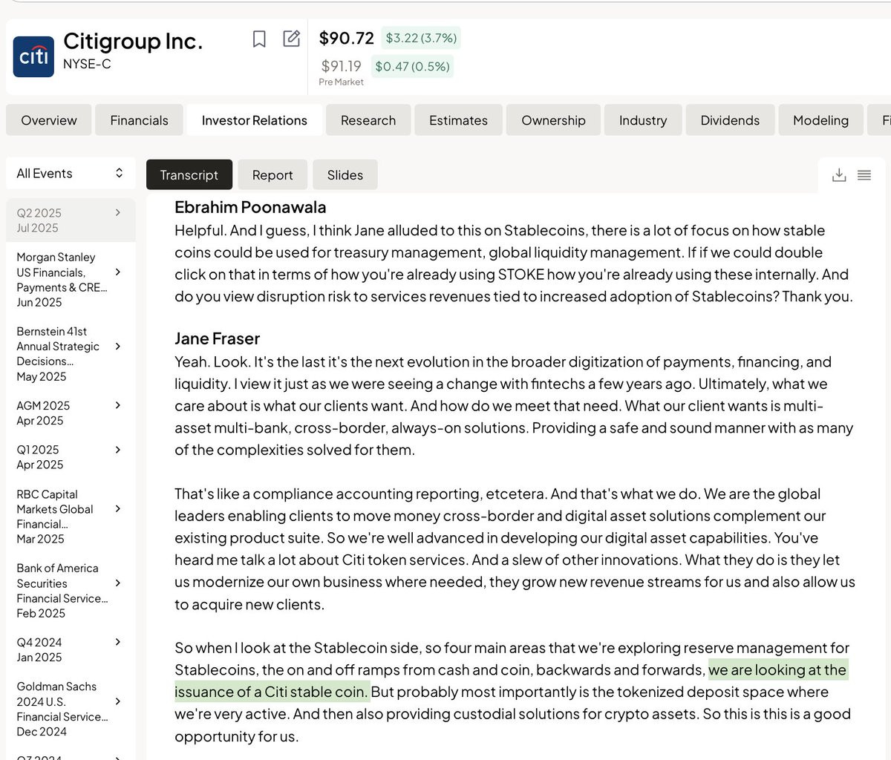Click the edit note icon beside bookmark
The image size is (891, 760).
[292, 38]
